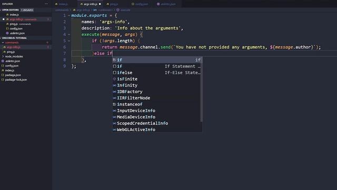Select args-info.js under the commands folder
337x190 pixels.
[26, 47]
